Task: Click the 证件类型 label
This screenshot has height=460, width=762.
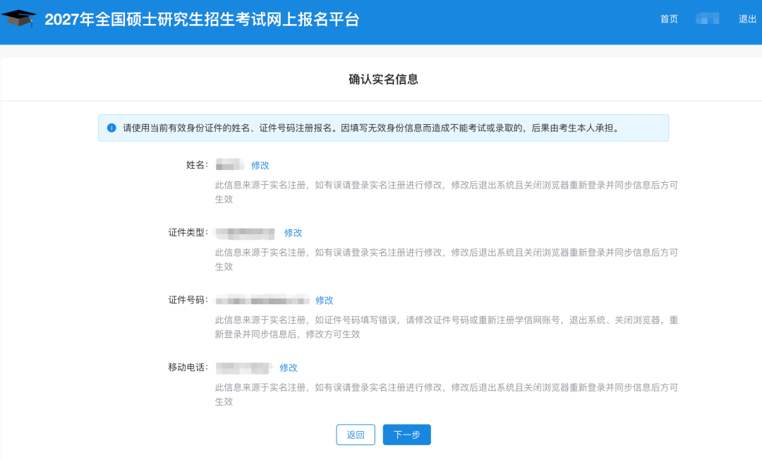Action: coord(188,232)
